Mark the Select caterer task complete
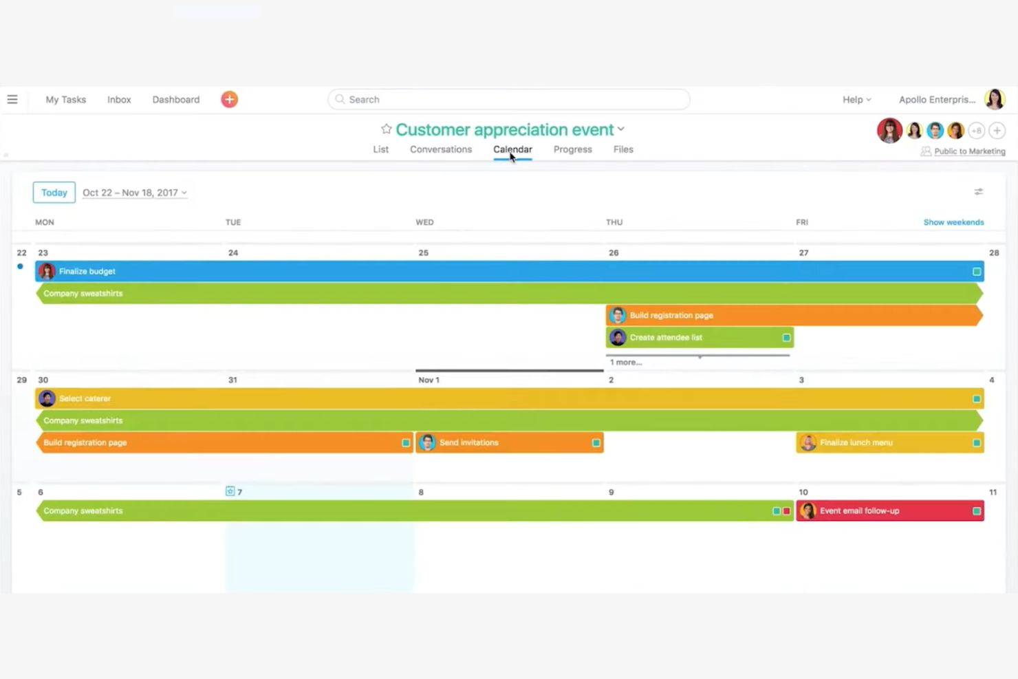The image size is (1018, 679). point(976,398)
